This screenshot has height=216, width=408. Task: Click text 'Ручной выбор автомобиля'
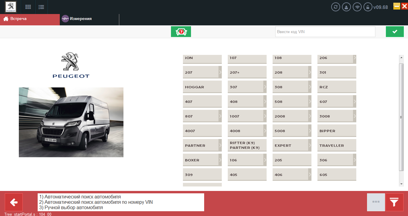click(74, 208)
